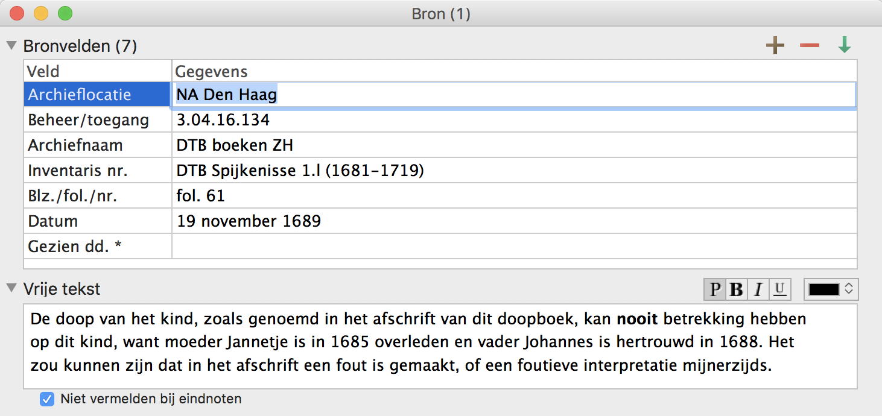
Task: Click the Datum value '19 november 1689'
Action: coord(249,221)
